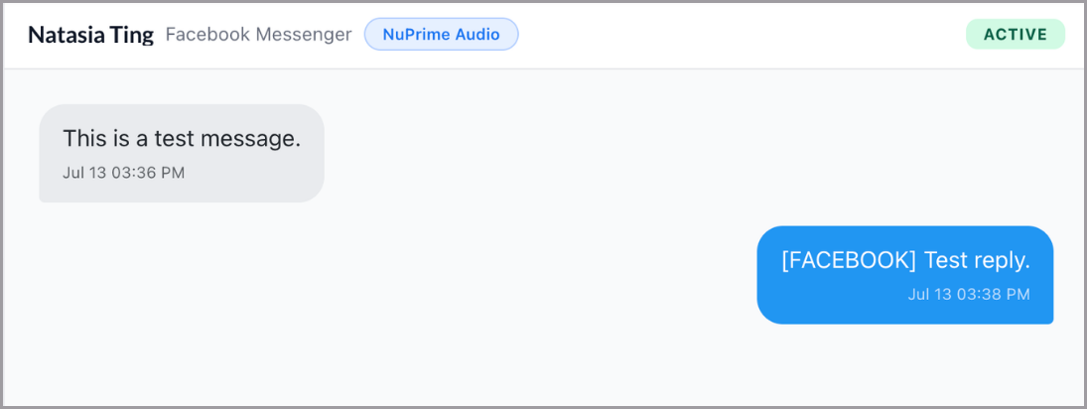This screenshot has height=409, width=1087.
Task: Select the blue outgoing reply bubble
Action: point(904,275)
